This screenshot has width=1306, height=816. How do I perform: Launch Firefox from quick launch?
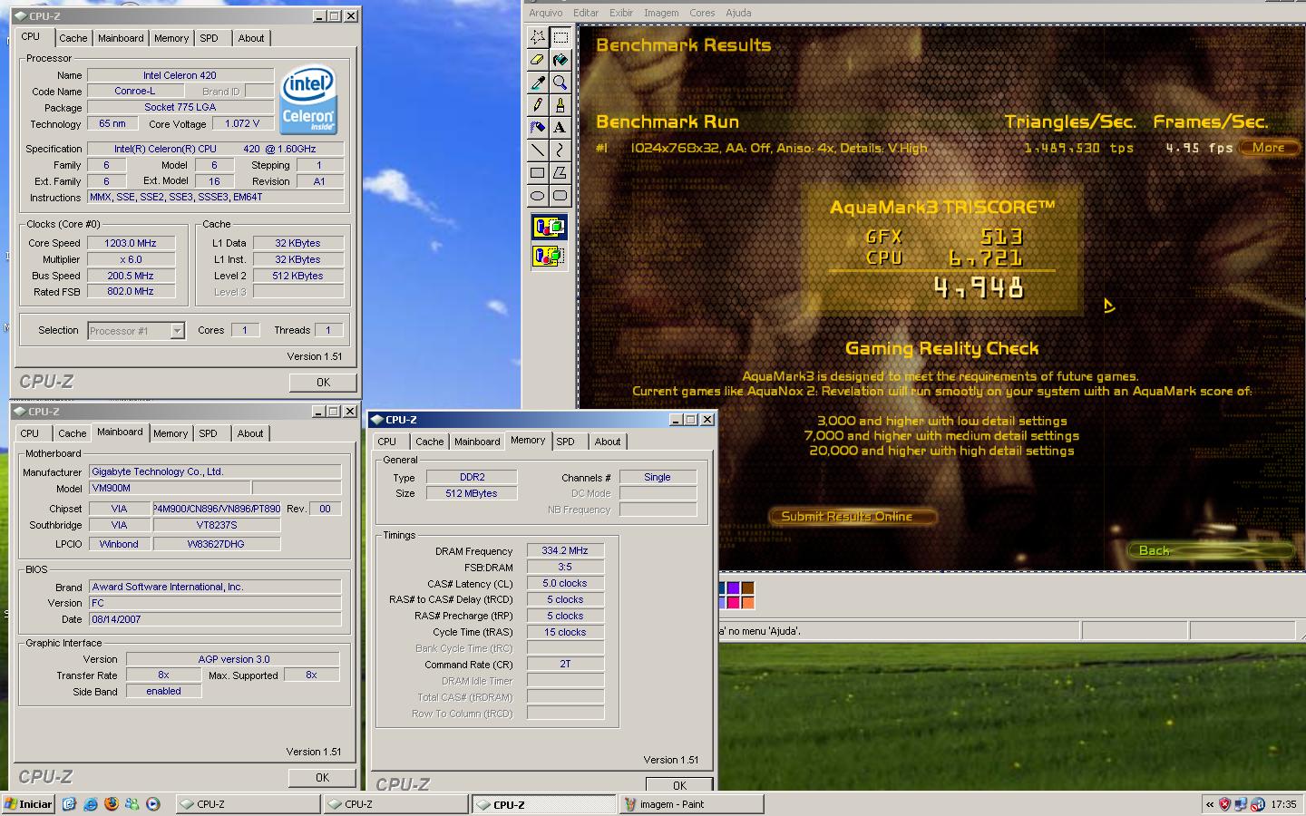[x=112, y=804]
